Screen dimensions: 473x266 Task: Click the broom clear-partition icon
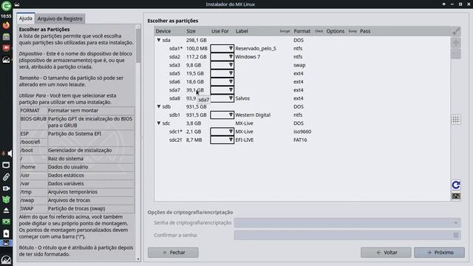456,31
